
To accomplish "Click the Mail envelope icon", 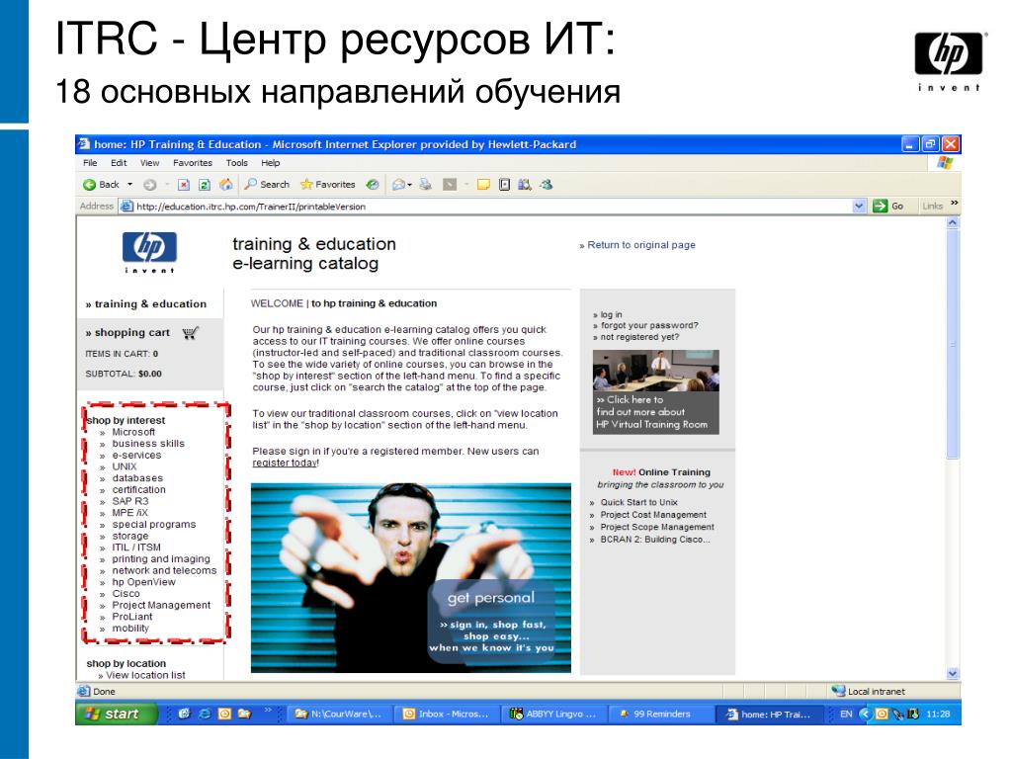I will [x=399, y=185].
